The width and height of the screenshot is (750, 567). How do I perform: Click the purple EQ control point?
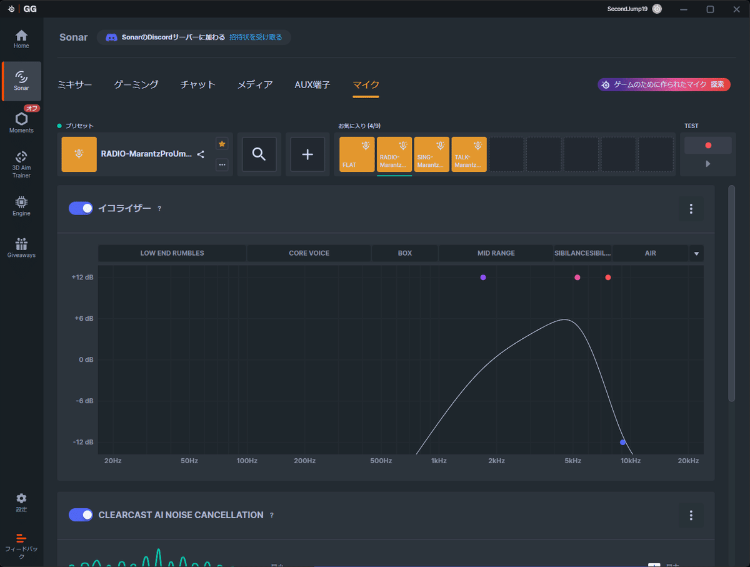[x=483, y=278]
